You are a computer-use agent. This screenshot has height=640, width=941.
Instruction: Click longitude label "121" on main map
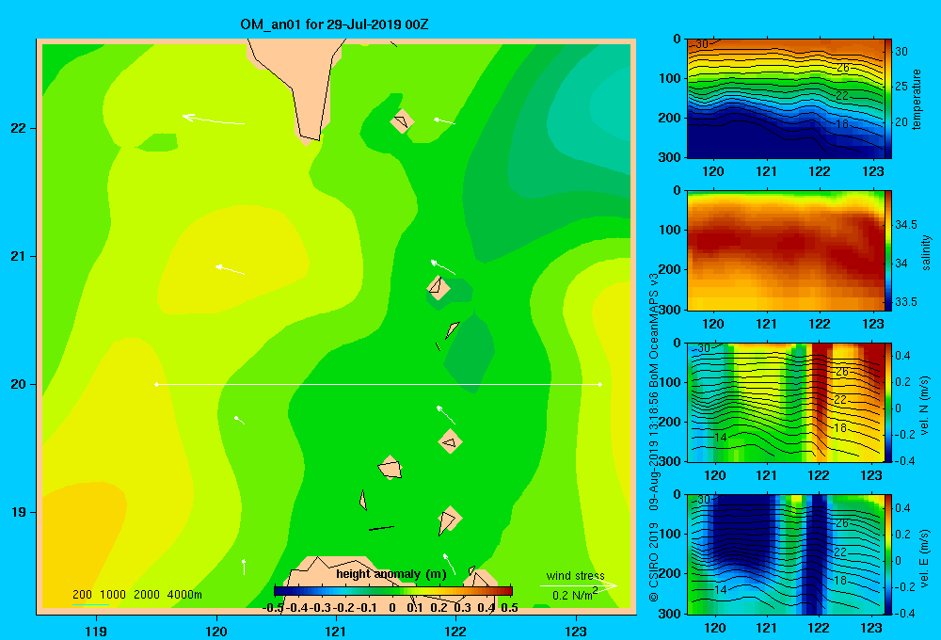pyautogui.click(x=336, y=631)
